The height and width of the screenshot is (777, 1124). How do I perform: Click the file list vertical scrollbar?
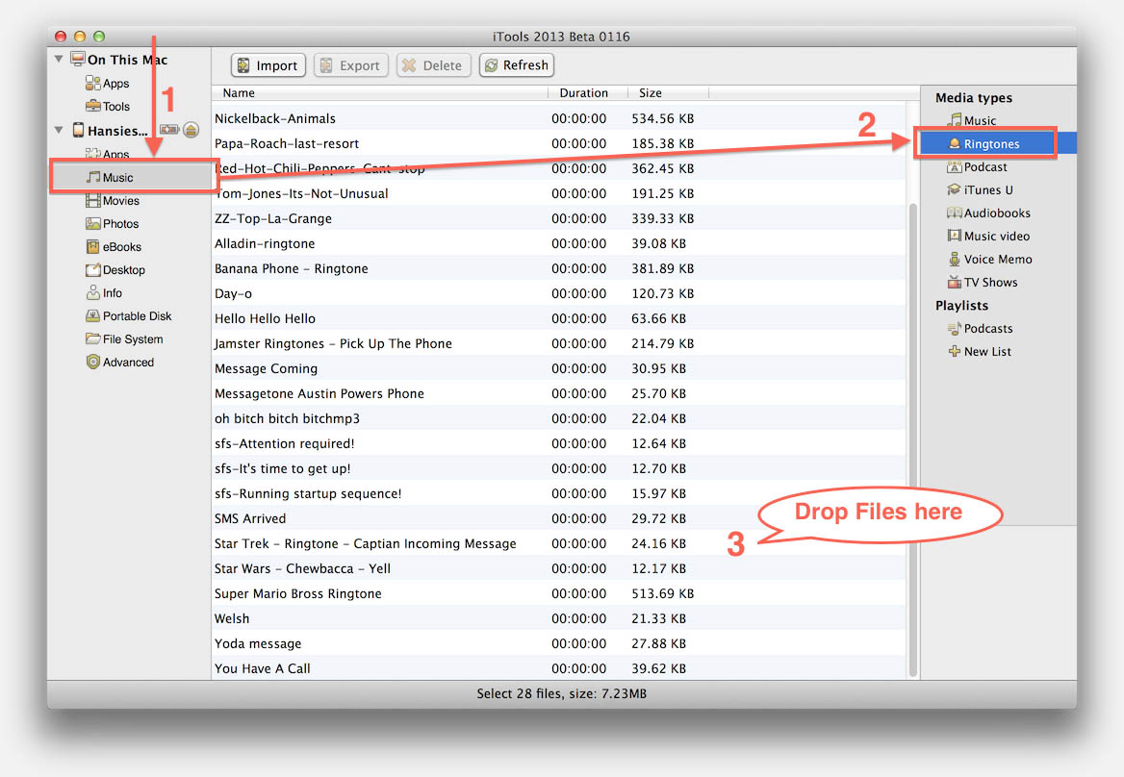912,439
